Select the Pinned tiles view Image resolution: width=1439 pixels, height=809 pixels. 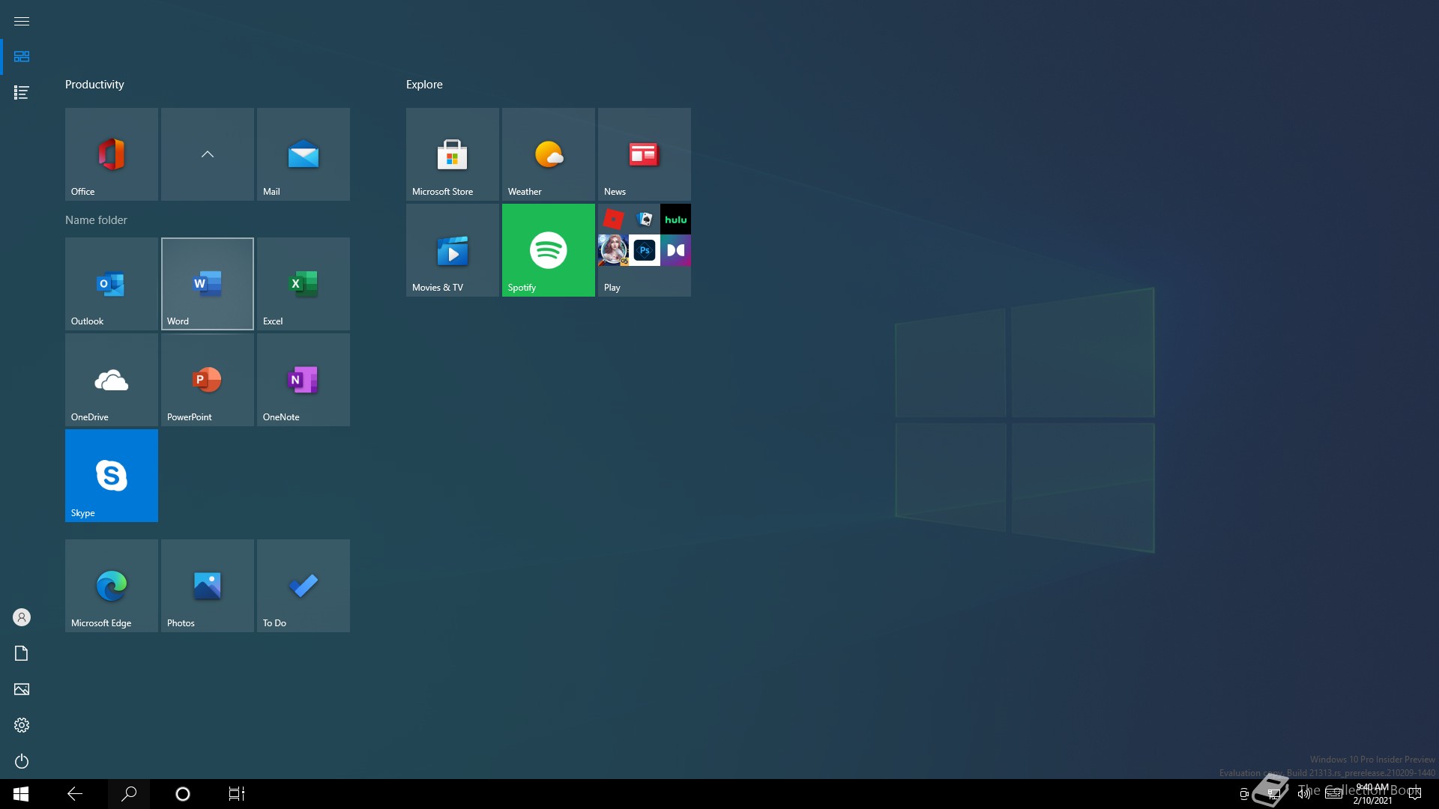tap(22, 57)
